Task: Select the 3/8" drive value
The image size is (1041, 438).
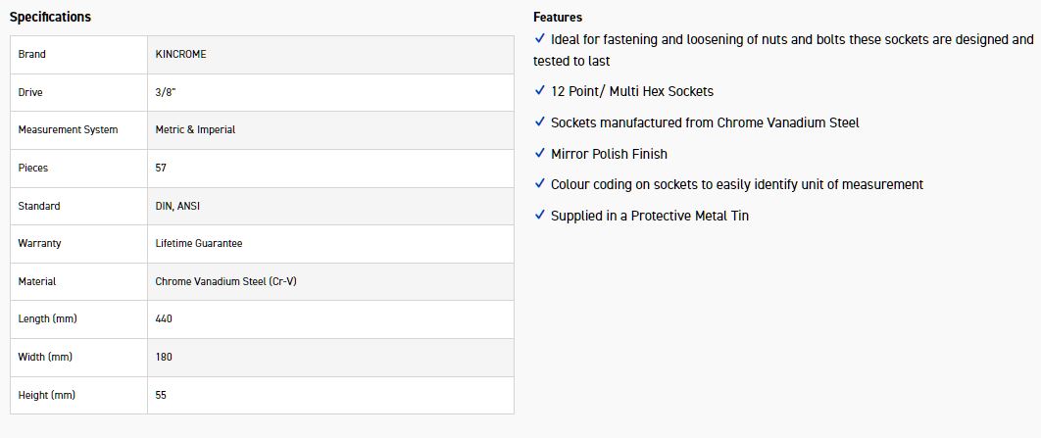Action: [x=168, y=92]
